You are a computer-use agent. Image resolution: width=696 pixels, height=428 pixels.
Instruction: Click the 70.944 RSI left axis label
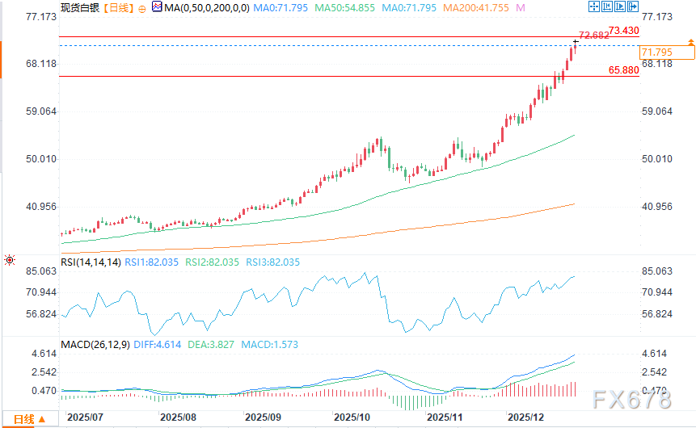pos(41,292)
